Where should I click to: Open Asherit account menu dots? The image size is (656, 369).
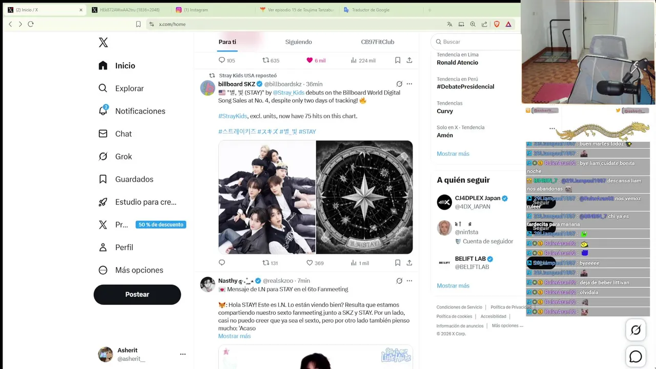182,354
